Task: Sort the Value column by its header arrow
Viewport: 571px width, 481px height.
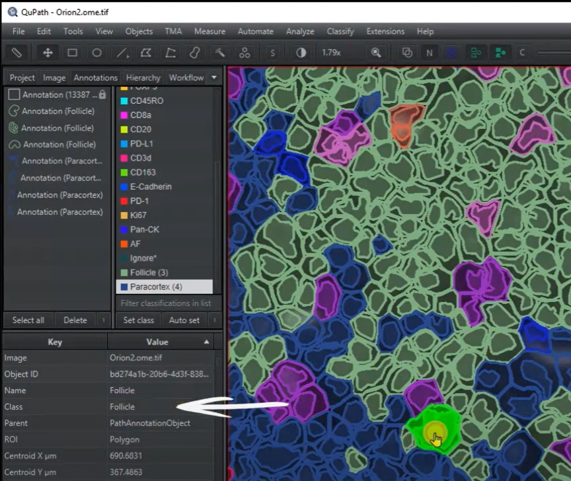Action: tap(206, 342)
